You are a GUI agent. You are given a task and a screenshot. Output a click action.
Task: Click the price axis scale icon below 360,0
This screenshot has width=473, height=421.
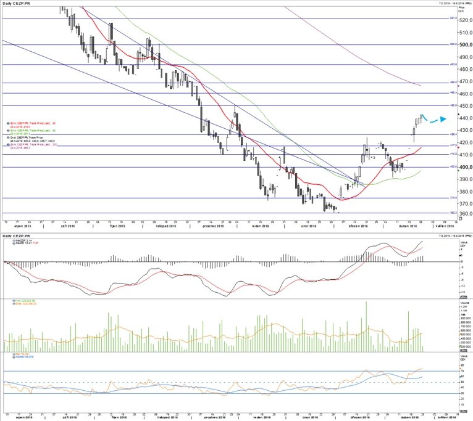pos(461,219)
